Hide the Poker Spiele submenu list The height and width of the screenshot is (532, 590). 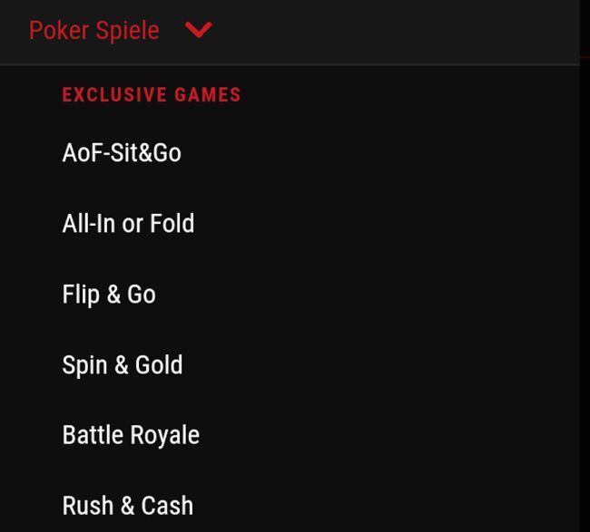click(198, 30)
